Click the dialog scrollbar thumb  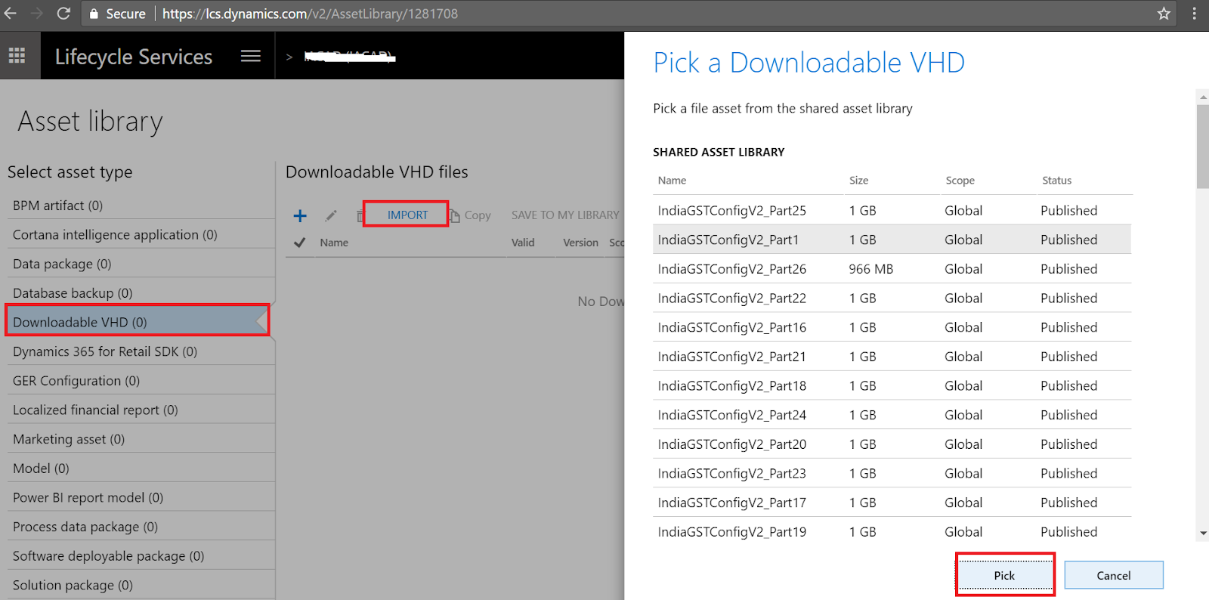pos(1203,147)
